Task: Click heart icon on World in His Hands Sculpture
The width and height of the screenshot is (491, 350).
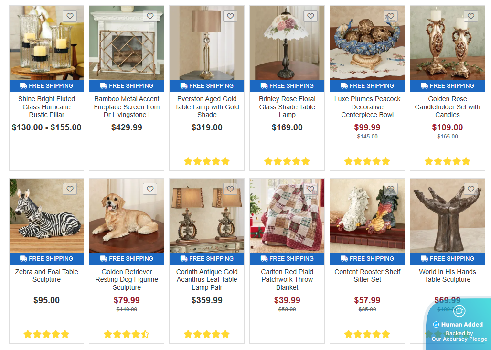Action: (x=470, y=189)
